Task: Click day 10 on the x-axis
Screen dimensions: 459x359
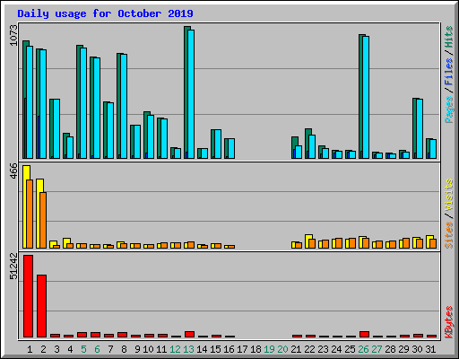Action: [x=148, y=349]
